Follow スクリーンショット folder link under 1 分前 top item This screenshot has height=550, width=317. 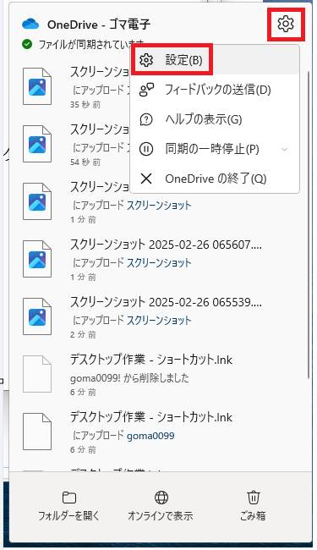(159, 206)
